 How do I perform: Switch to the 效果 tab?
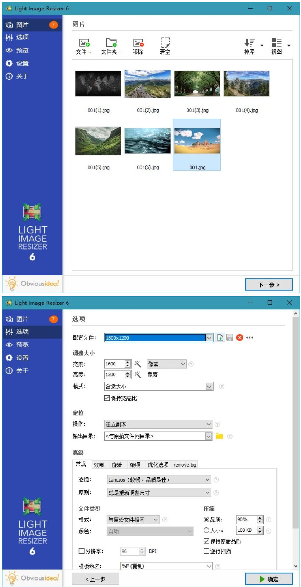pyautogui.click(x=99, y=465)
